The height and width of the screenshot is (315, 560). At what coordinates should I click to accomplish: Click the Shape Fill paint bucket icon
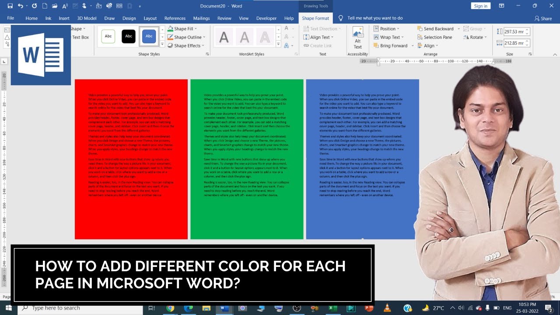(x=170, y=29)
